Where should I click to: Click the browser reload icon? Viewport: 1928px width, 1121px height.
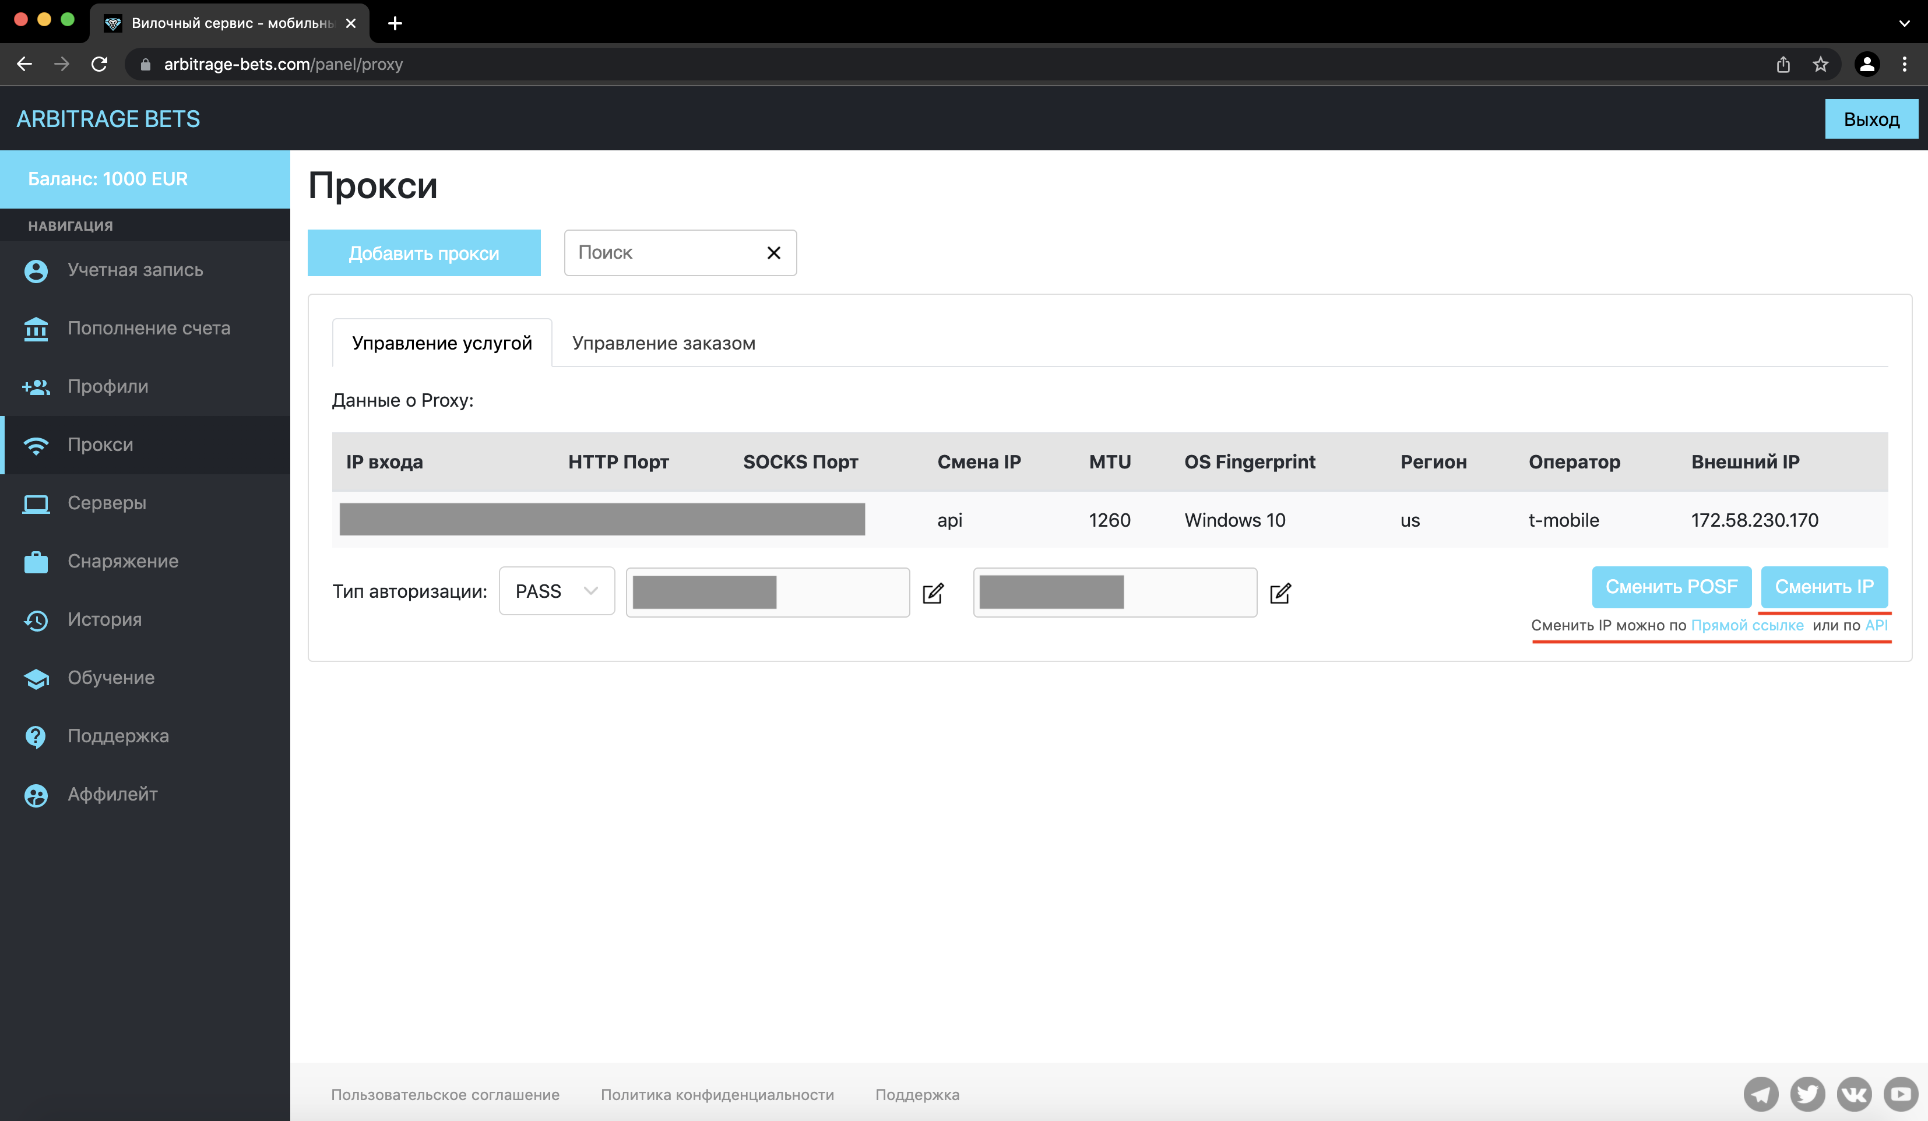point(100,64)
